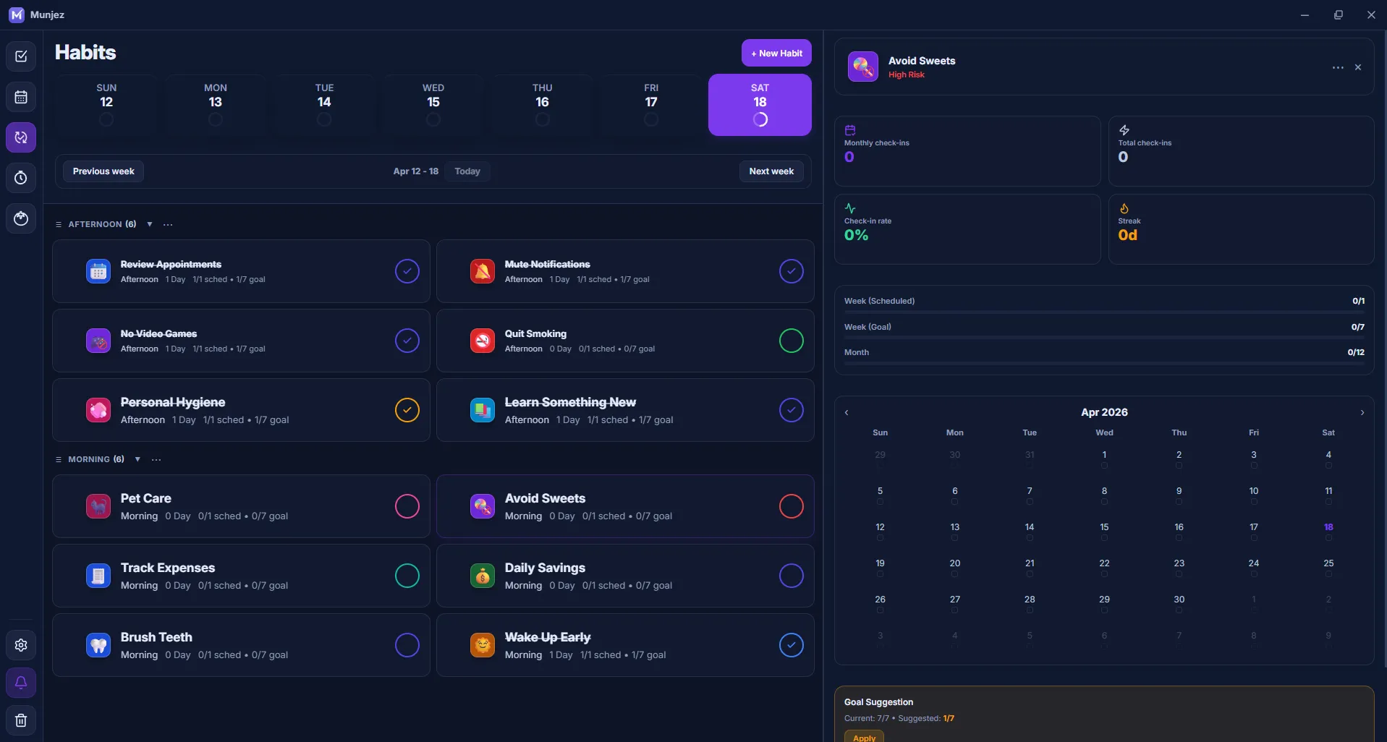
Task: Click the Morning group reorder handle
Action: [59, 459]
